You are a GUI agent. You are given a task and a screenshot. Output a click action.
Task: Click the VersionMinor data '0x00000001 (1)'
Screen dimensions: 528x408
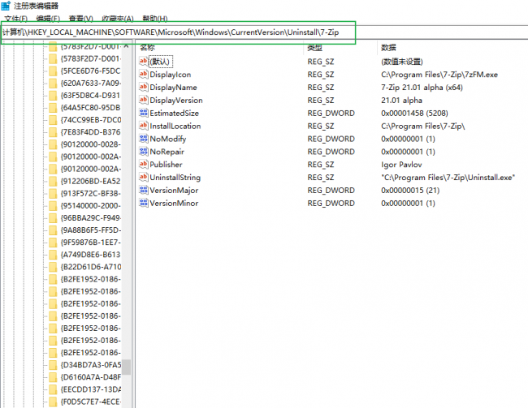(408, 203)
